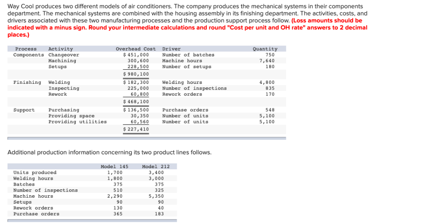Click the 'Number of setups' driver
Image resolution: width=428 pixels, height=224 pixels.
[x=187, y=66]
